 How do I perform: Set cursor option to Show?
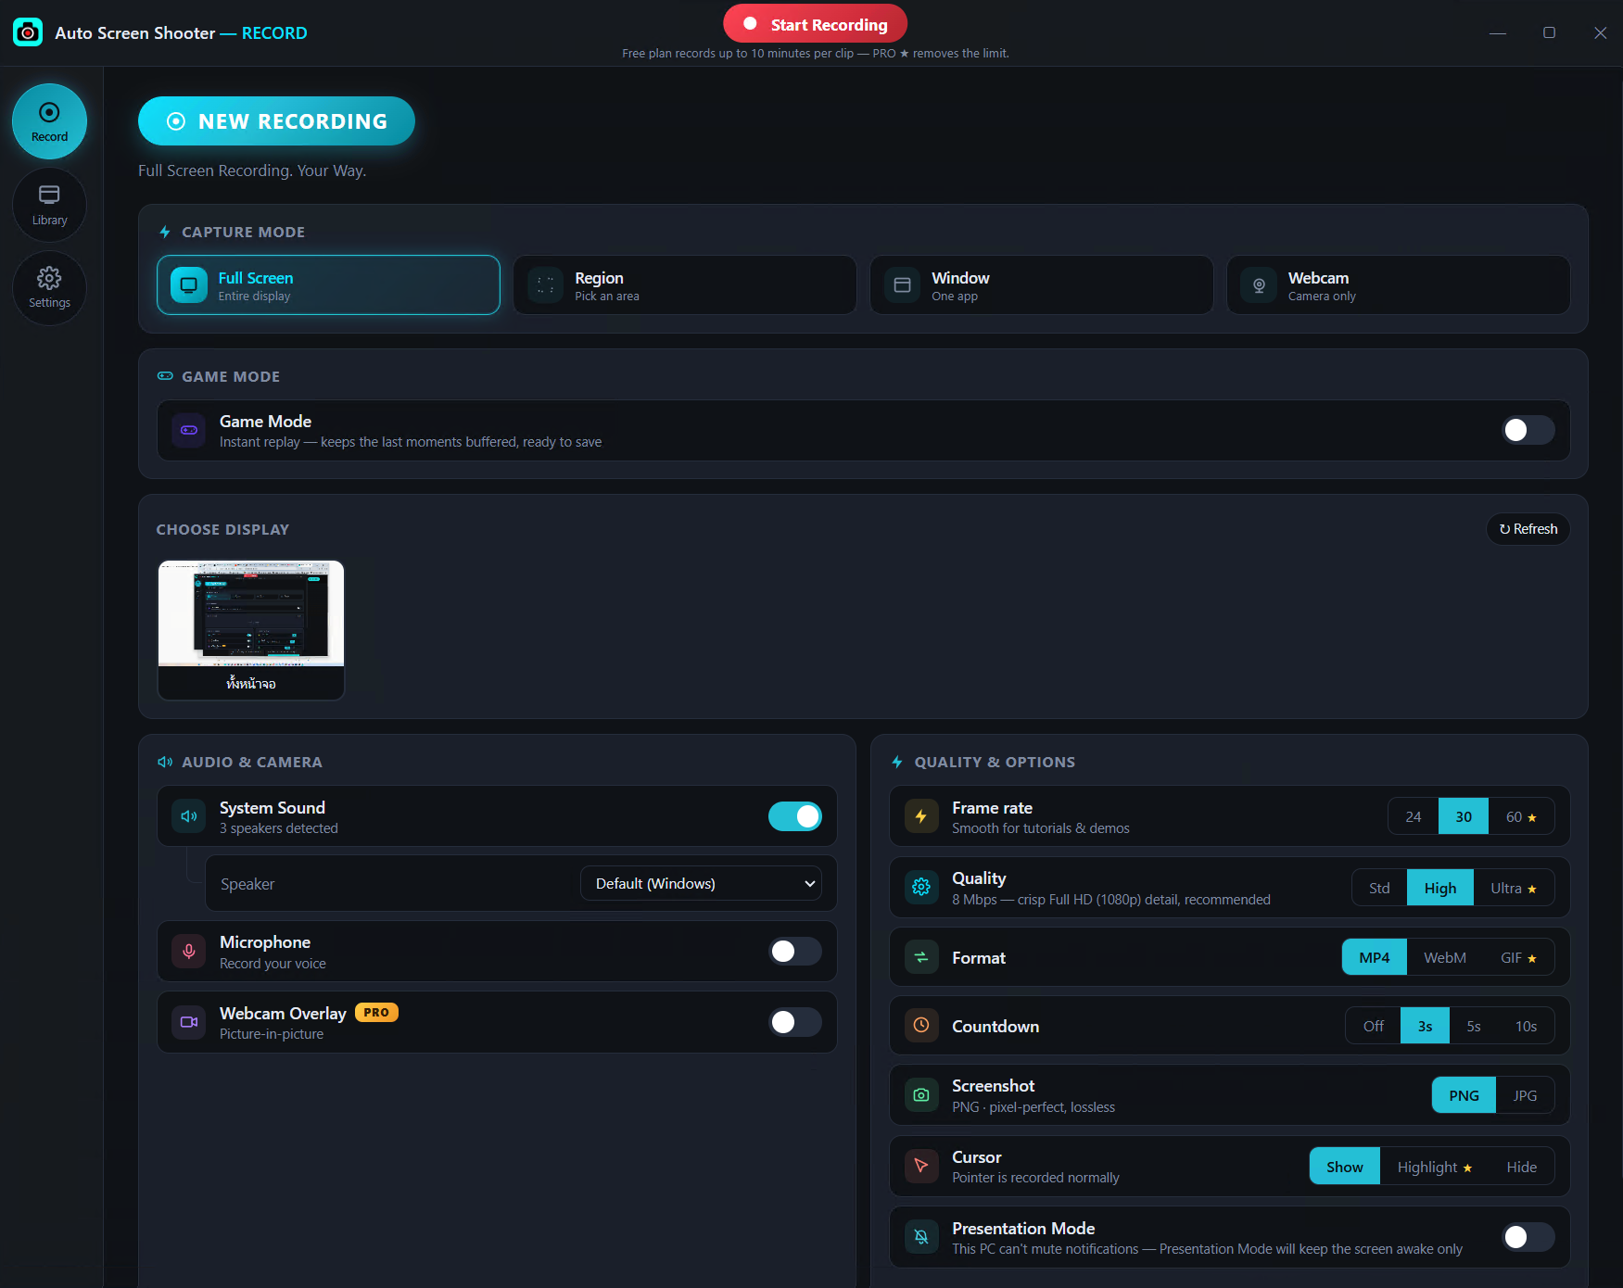(x=1345, y=1167)
